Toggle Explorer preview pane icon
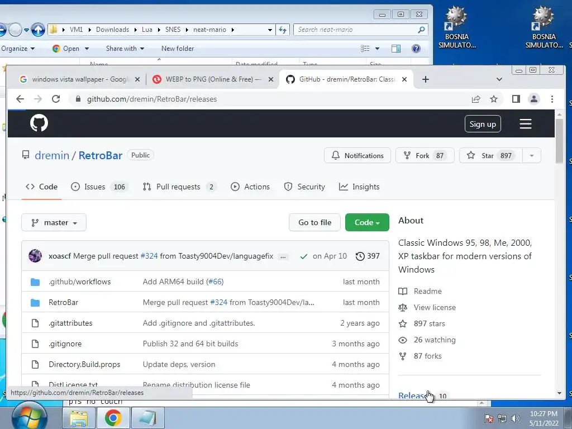The width and height of the screenshot is (572, 429). click(396, 49)
